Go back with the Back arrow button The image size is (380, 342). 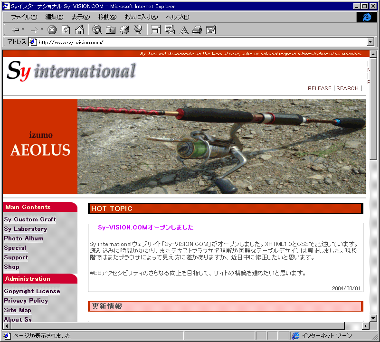tap(15, 30)
